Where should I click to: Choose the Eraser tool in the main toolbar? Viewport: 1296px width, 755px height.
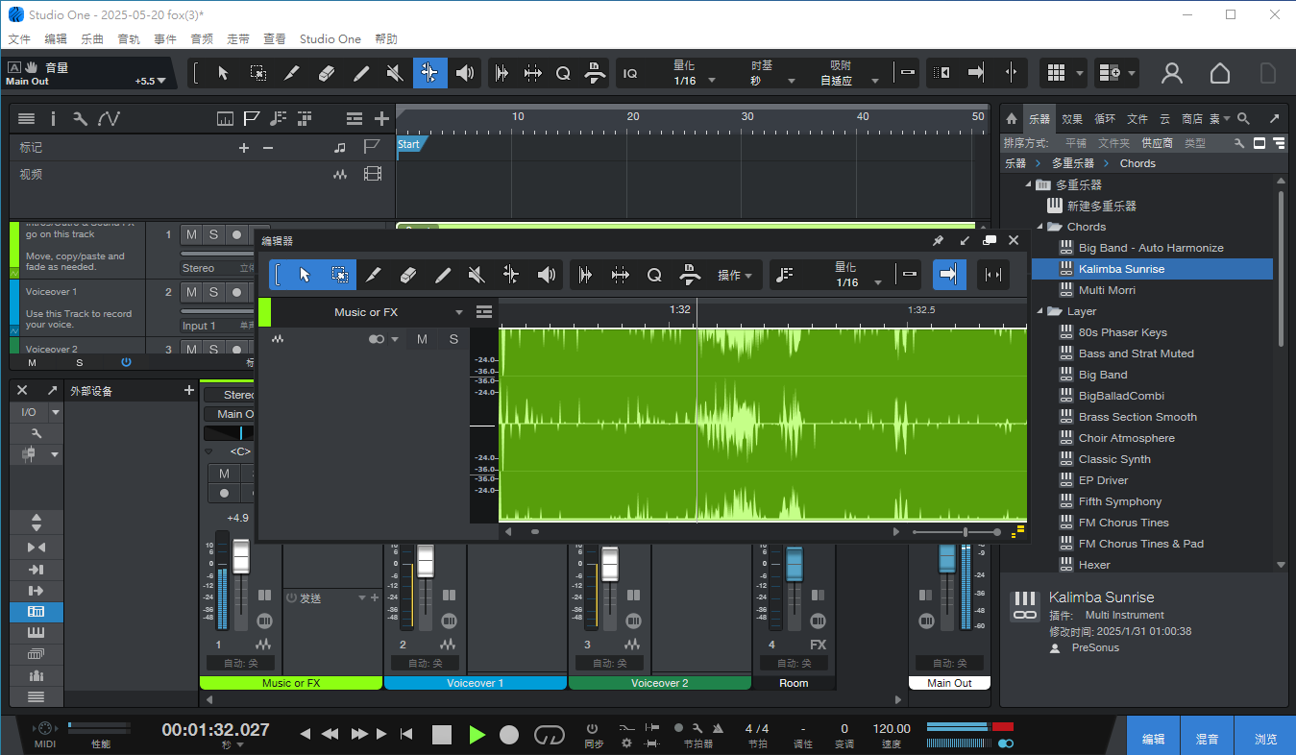(327, 73)
